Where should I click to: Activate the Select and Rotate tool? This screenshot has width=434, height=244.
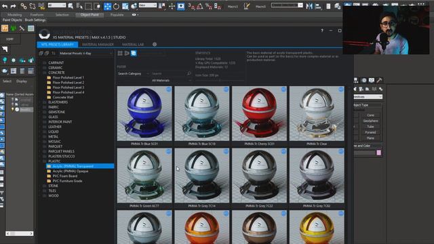(x=116, y=6)
